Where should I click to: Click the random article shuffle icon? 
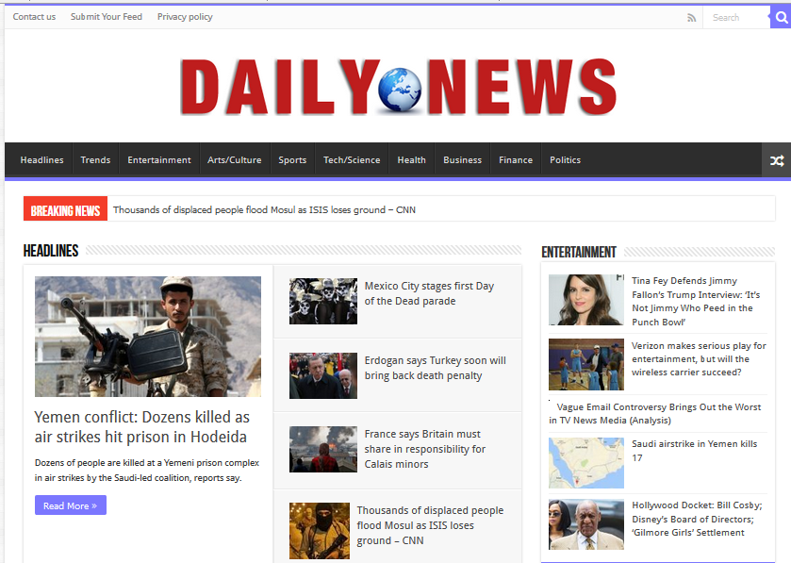coord(776,160)
